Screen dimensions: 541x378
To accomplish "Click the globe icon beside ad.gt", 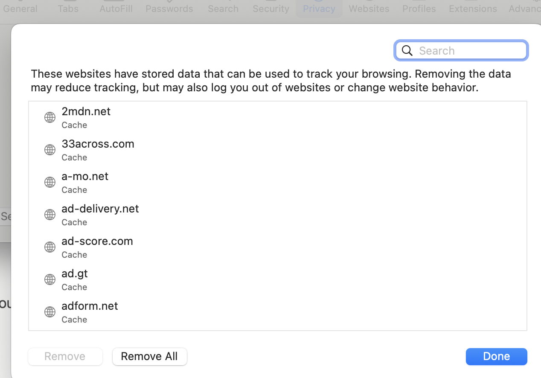I will pyautogui.click(x=50, y=279).
